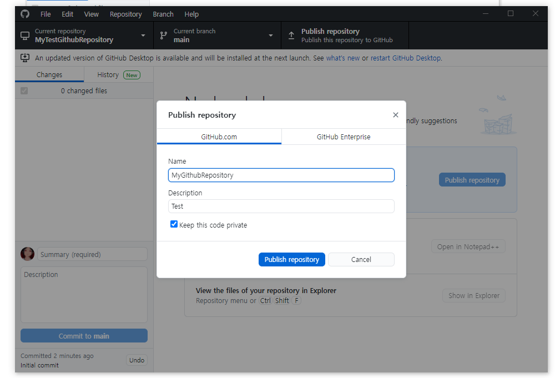Screen dimensions: 560x378
Task: Click the New badge next to History
Action: pyautogui.click(x=132, y=75)
